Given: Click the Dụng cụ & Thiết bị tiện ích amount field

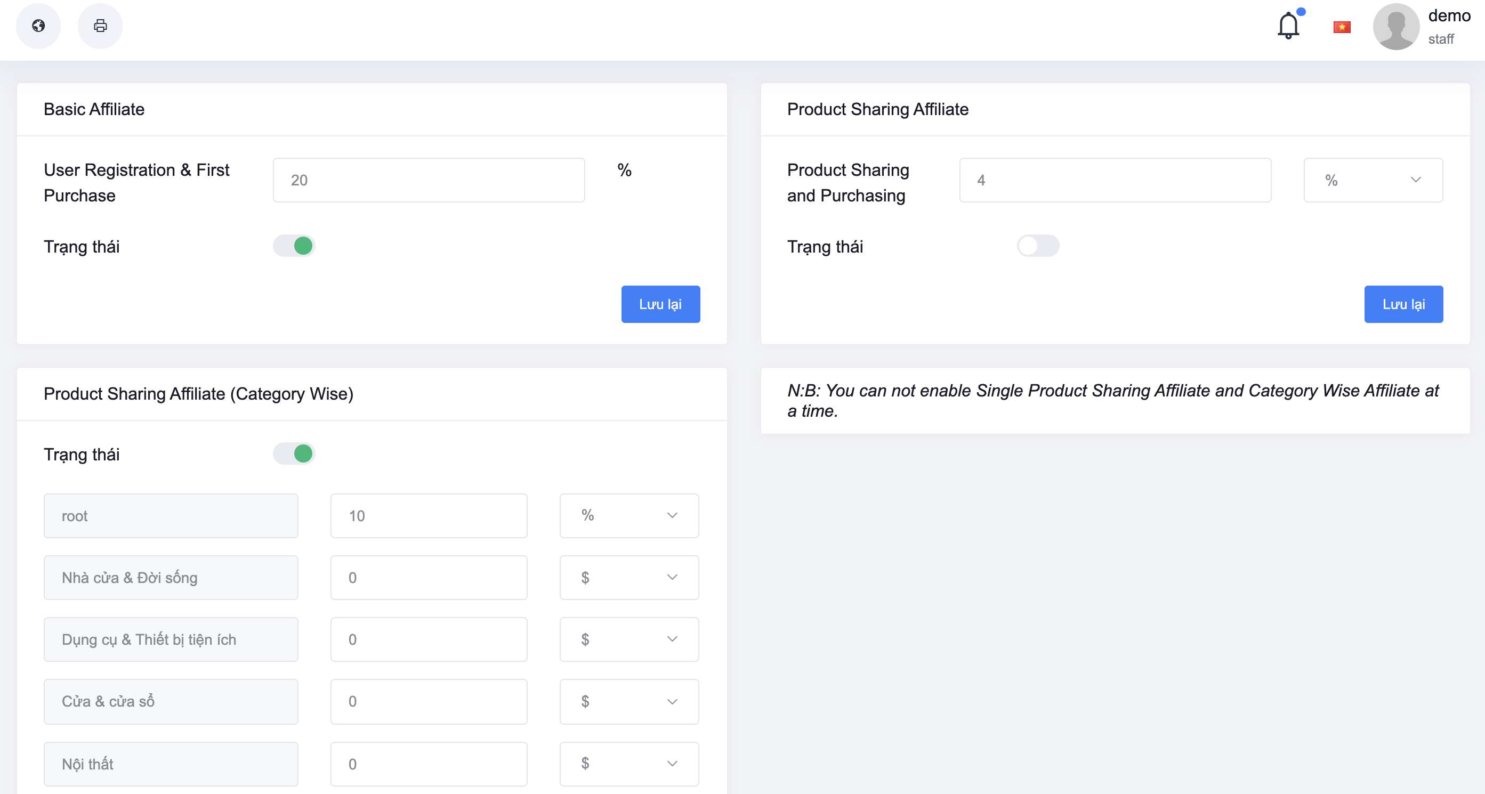Looking at the screenshot, I should [x=429, y=639].
